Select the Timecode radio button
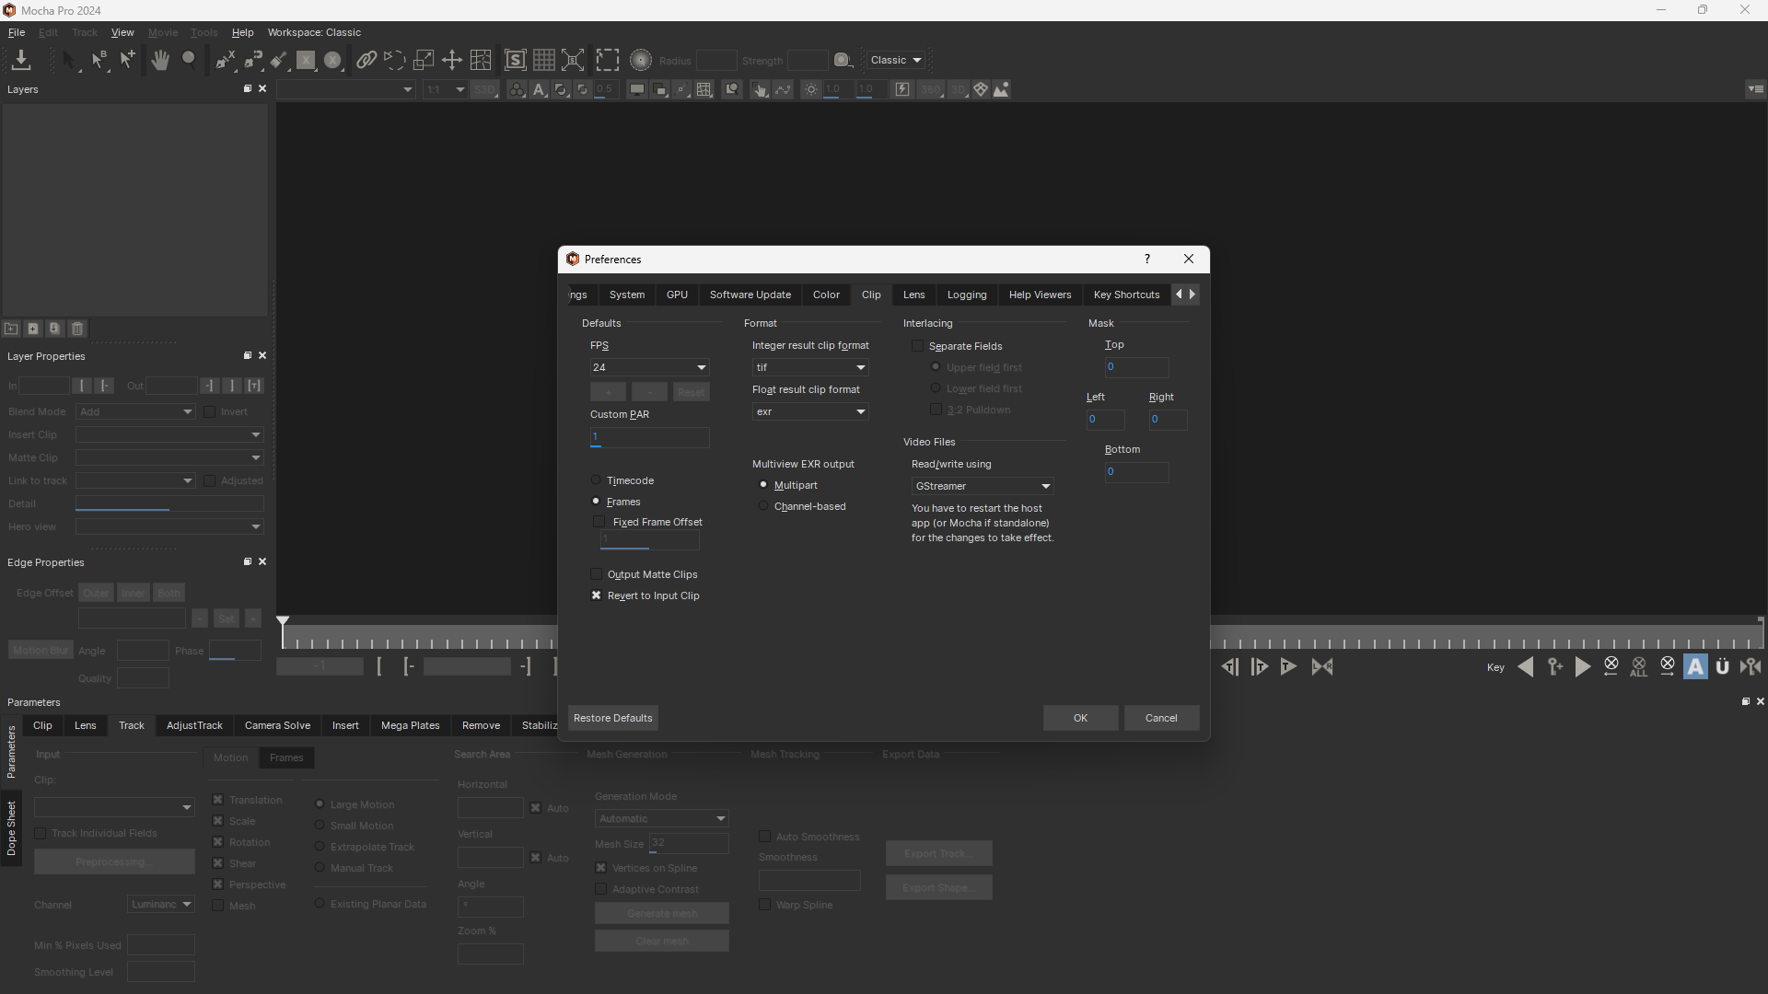 pyautogui.click(x=597, y=480)
